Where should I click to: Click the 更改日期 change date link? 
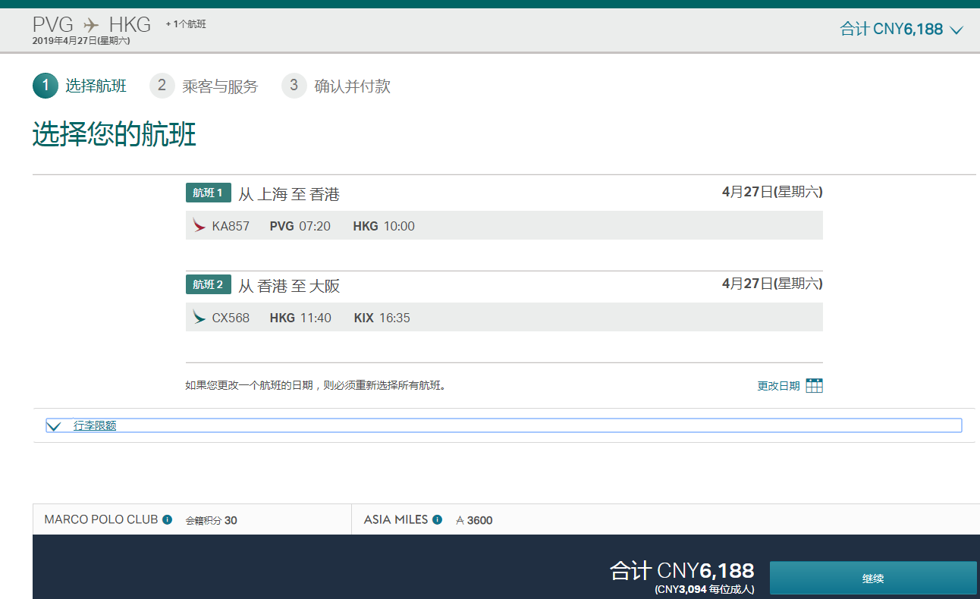coord(778,386)
